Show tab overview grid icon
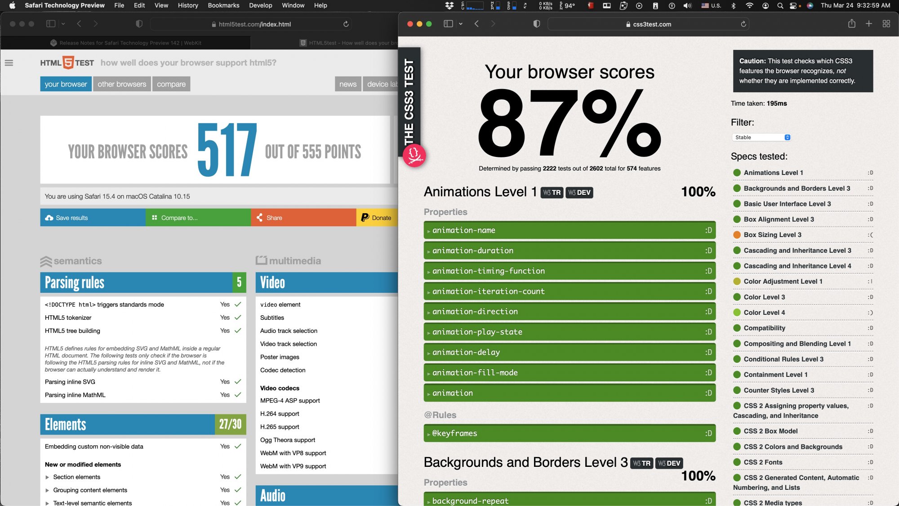This screenshot has height=506, width=899. 886,24
